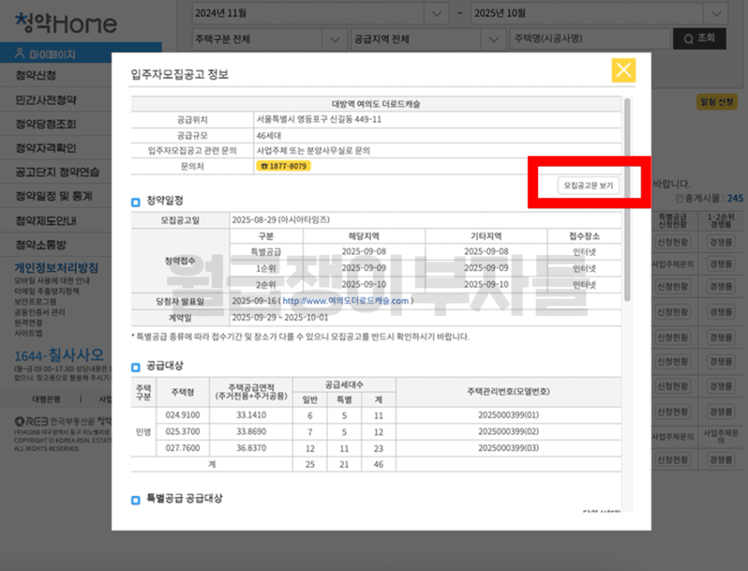Screen dimensions: 748x571
Task: Open 모바일 사용에 대한 안내 link
Action: [52, 280]
